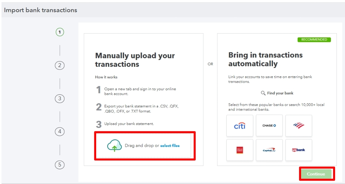Click the "Drag and drop" upload zone text
This screenshot has height=184, width=345.
click(142, 146)
